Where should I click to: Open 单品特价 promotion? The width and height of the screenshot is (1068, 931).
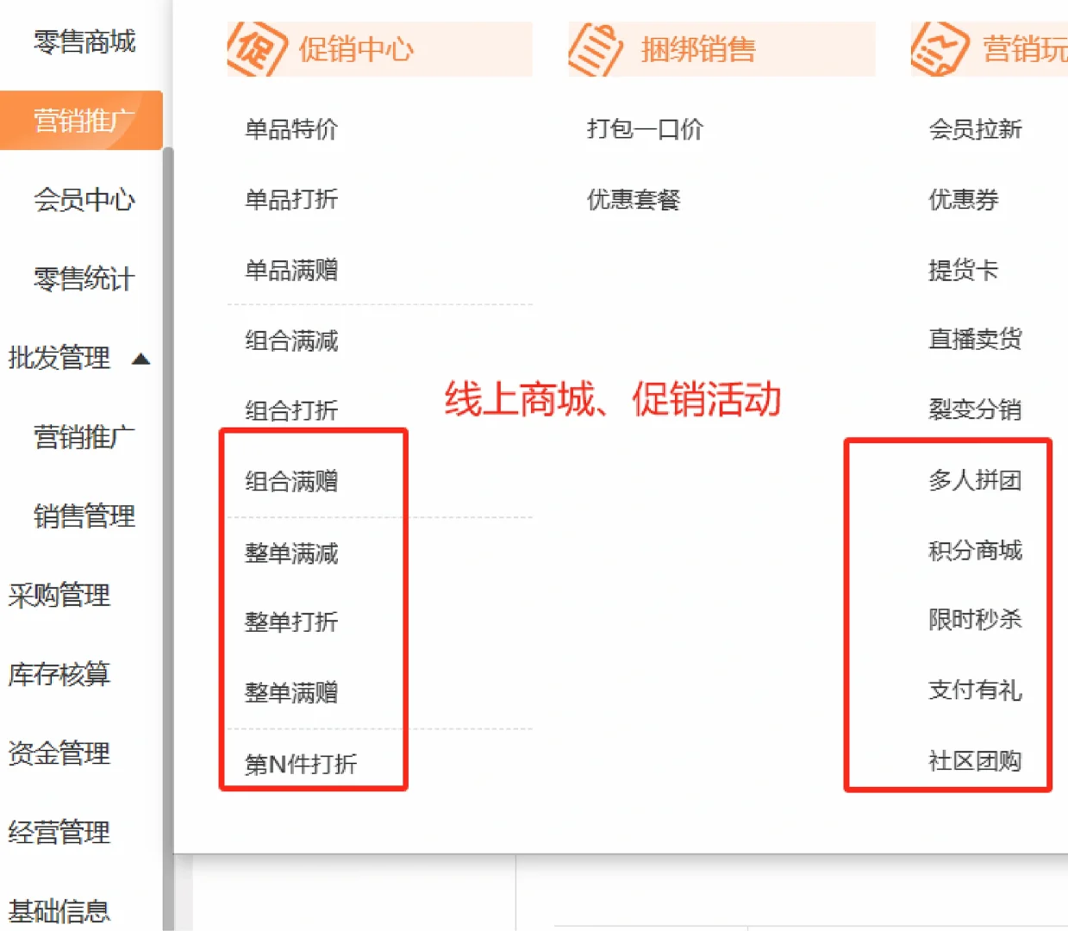click(291, 129)
